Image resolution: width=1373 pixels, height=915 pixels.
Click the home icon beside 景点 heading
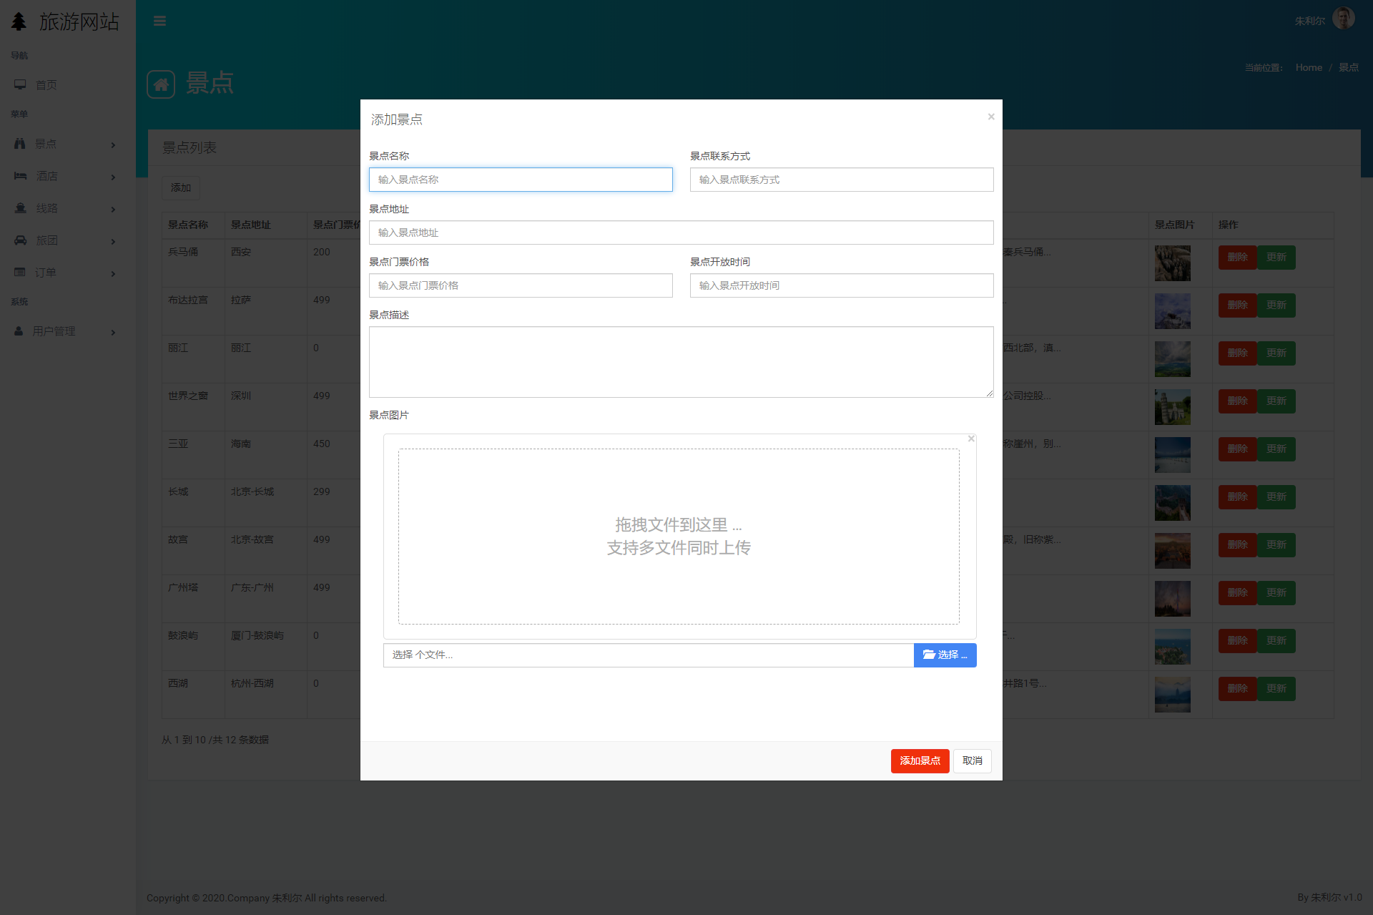pos(161,84)
